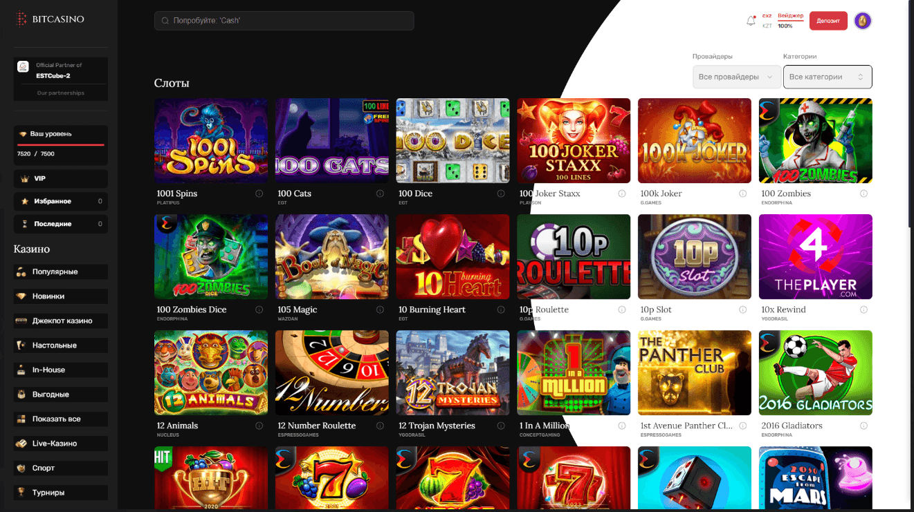Show info for 10 Burning Heart
The image size is (914, 512).
tap(501, 310)
